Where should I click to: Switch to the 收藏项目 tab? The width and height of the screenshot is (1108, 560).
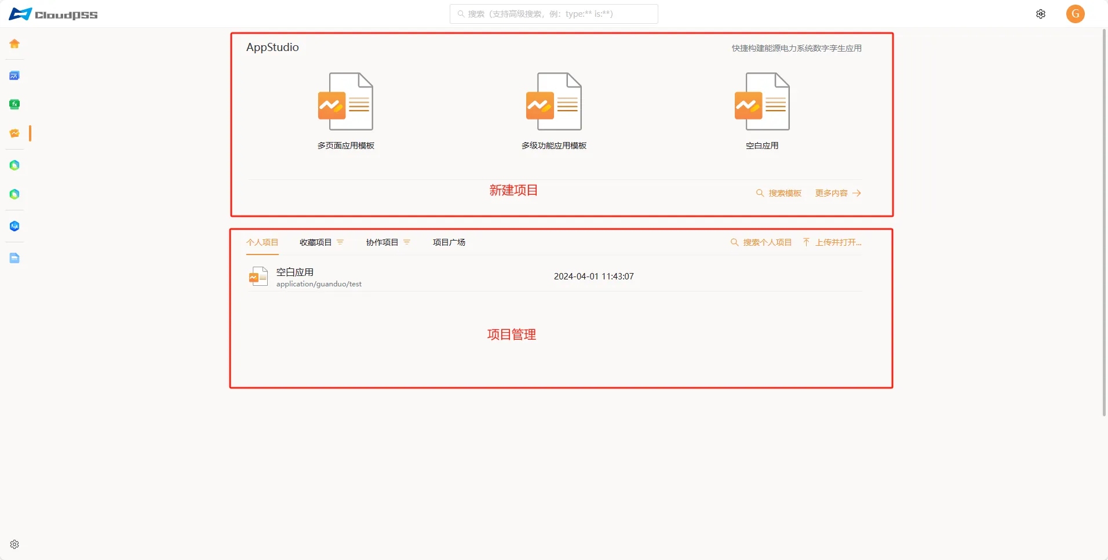click(x=315, y=242)
